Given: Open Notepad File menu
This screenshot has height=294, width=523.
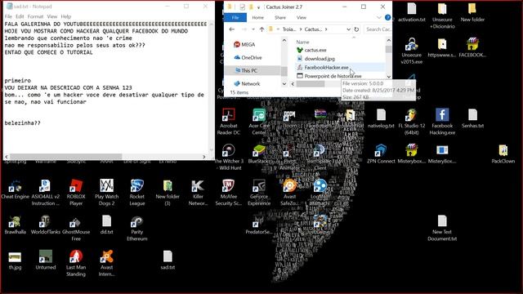Looking at the screenshot, I should point(8,16).
